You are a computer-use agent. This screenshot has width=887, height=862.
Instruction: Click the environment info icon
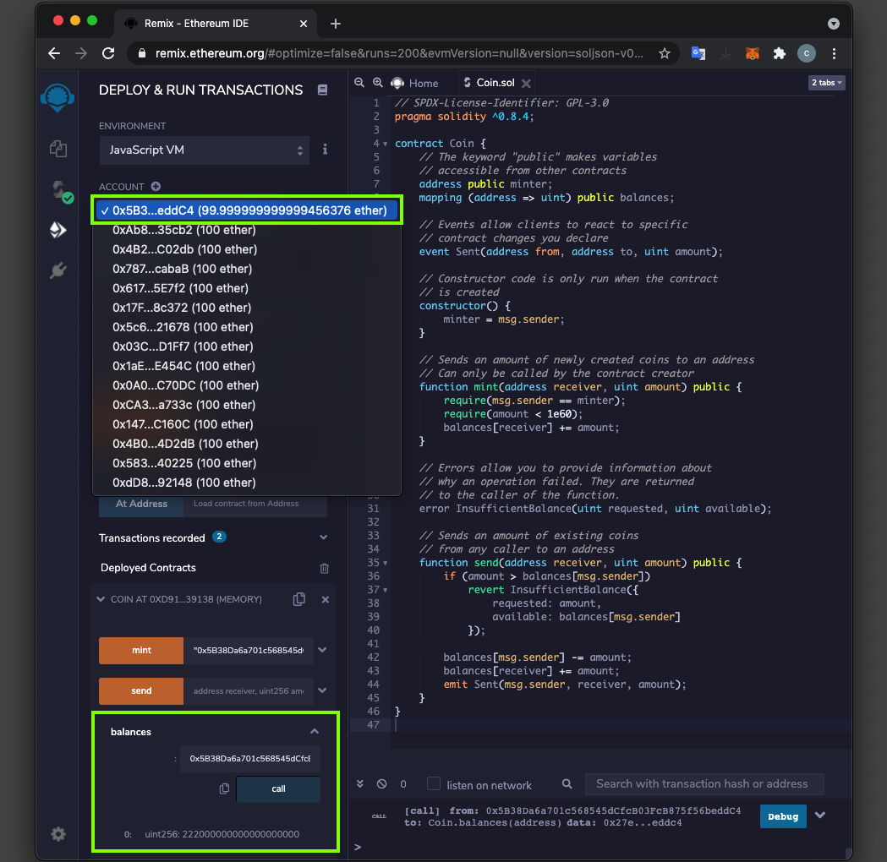click(325, 150)
